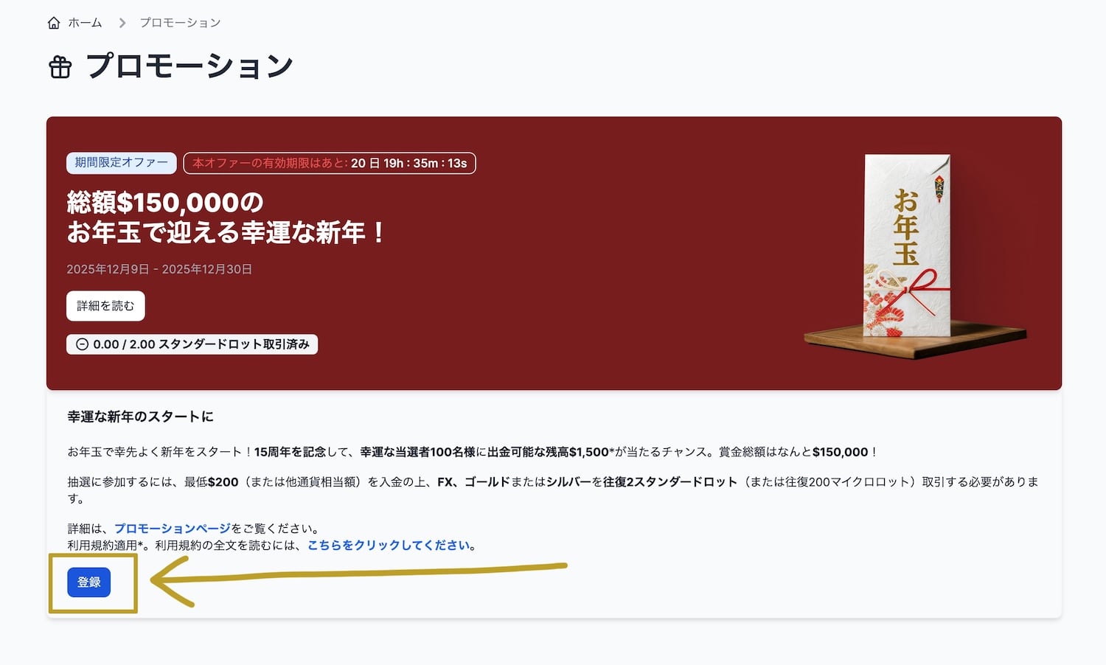The width and height of the screenshot is (1106, 665).
Task: Select the プロモーション breadcrumb item
Action: pyautogui.click(x=180, y=23)
